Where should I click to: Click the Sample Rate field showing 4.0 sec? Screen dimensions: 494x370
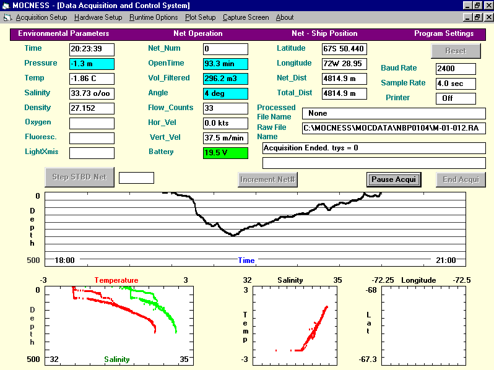[456, 84]
